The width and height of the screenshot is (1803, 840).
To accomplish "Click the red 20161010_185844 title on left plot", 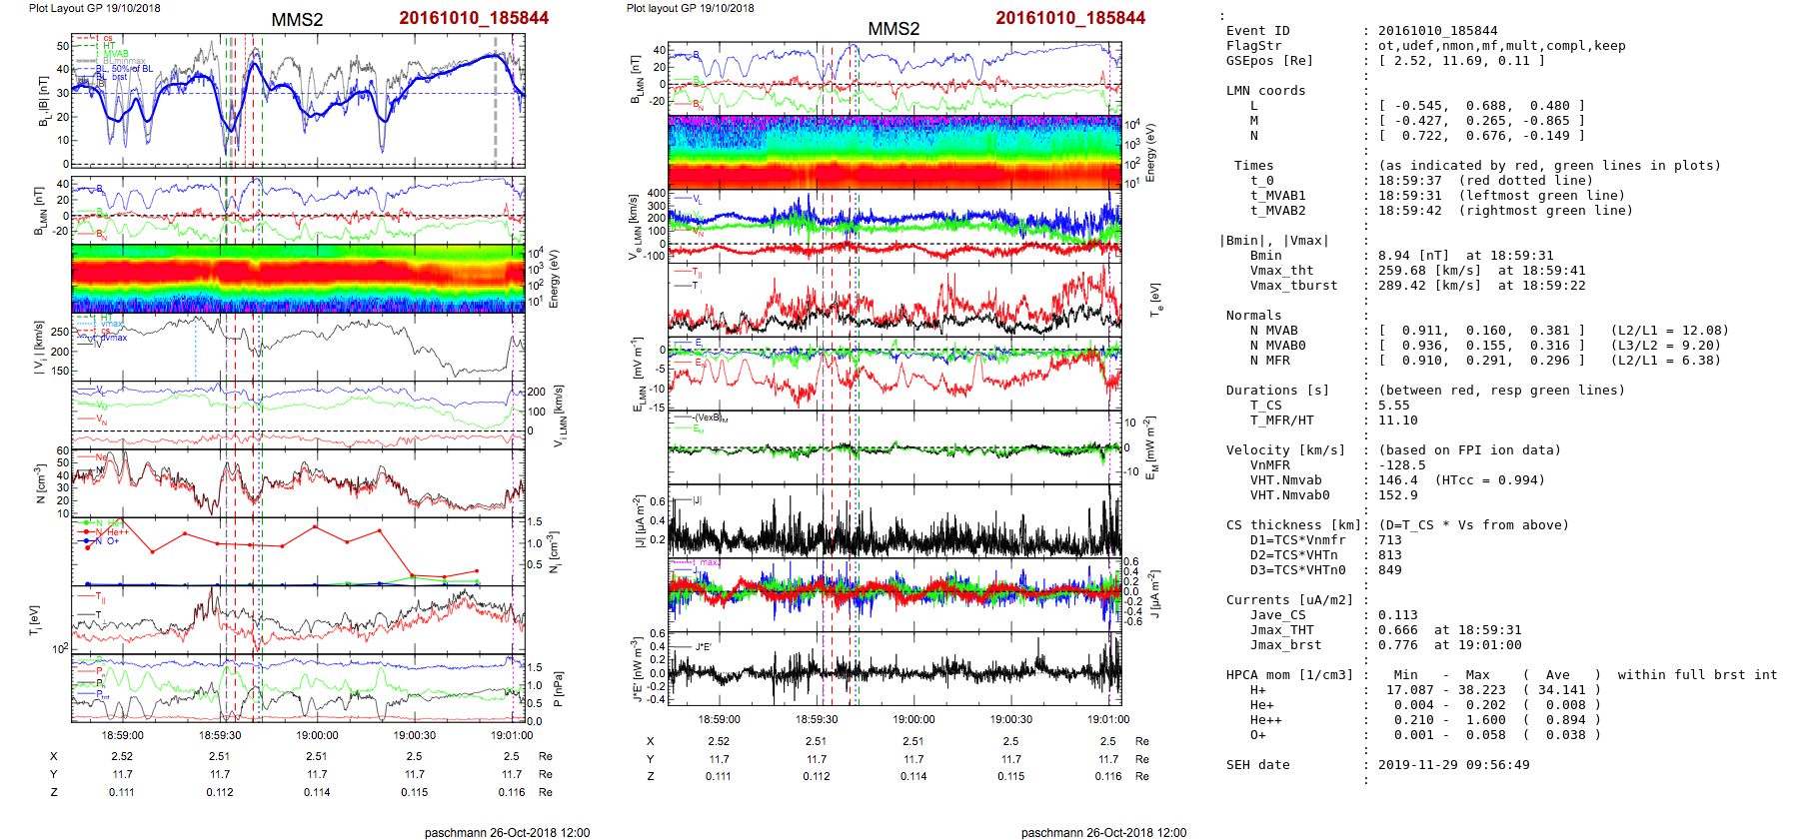I will click(474, 18).
